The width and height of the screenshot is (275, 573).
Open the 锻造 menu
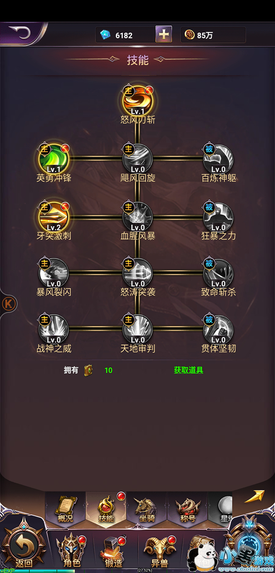pyautogui.click(x=113, y=550)
